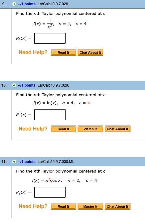This screenshot has height=222, width=145.
Task: Open Watch It for question 10
Action: tap(90, 129)
